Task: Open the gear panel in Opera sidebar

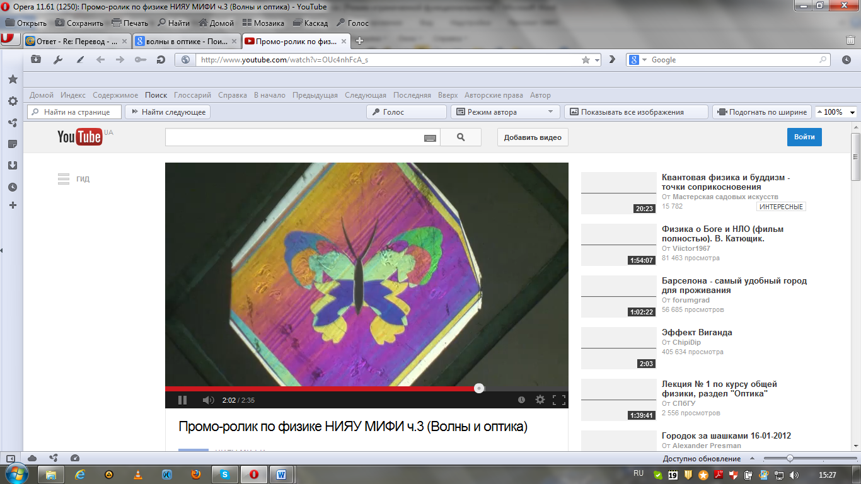Action: [x=12, y=101]
